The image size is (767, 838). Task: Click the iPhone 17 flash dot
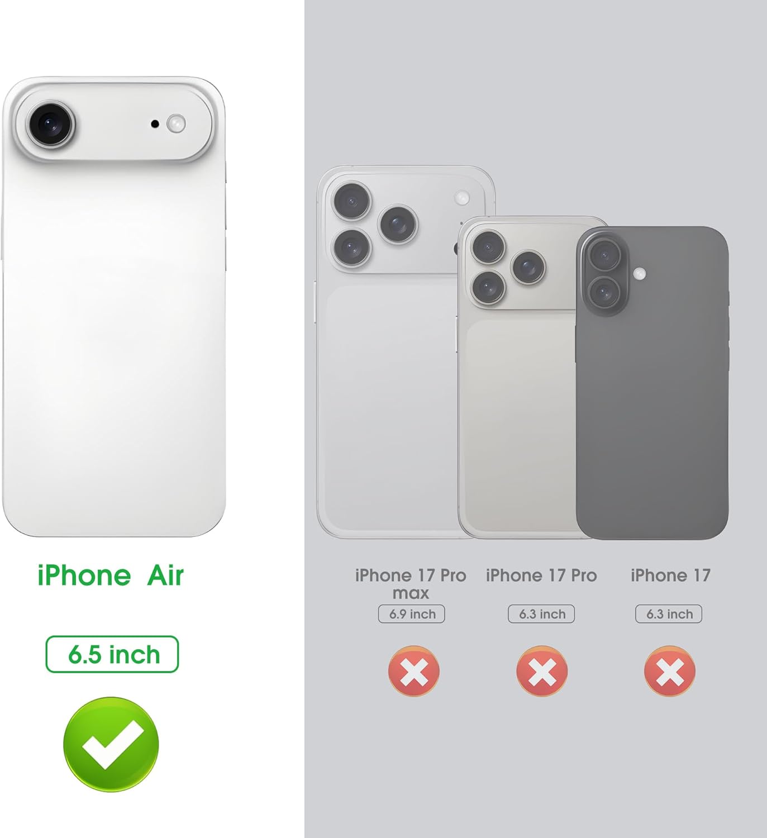pyautogui.click(x=640, y=274)
